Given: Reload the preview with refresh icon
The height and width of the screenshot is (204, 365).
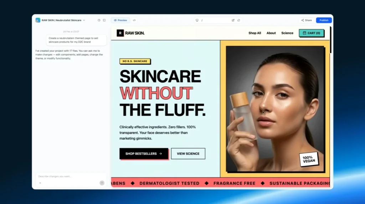Looking at the screenshot, I should click(238, 20).
